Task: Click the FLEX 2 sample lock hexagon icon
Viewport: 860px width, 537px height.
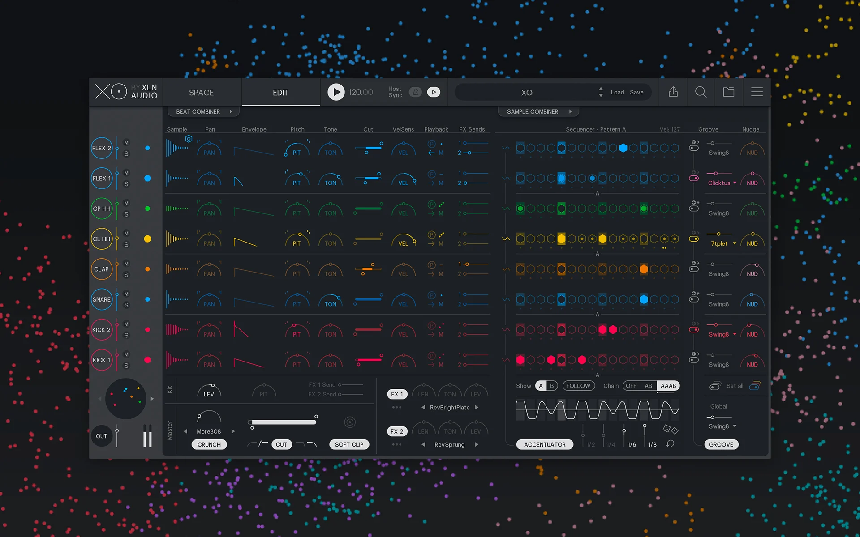Action: [189, 139]
